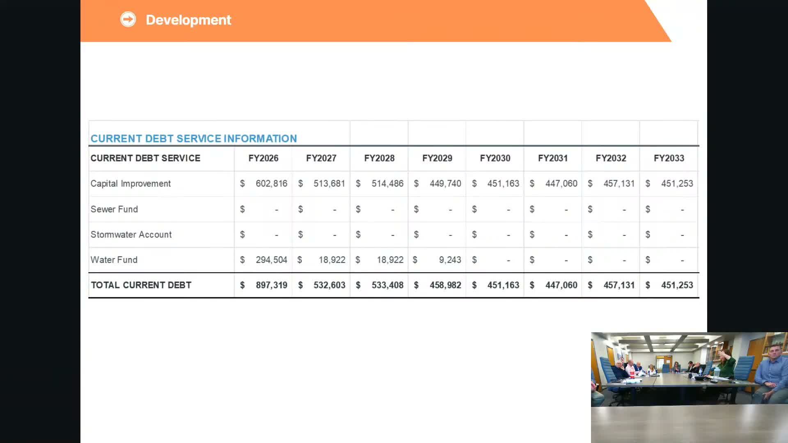Screen dimensions: 788x443
Task: Click the 897,319 total cell for FY2026
Action: 271,285
